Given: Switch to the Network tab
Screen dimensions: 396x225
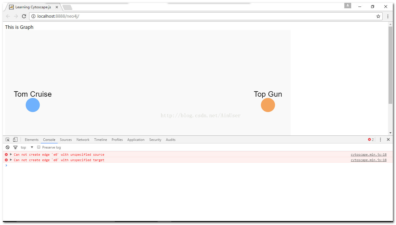Looking at the screenshot, I should [x=83, y=140].
